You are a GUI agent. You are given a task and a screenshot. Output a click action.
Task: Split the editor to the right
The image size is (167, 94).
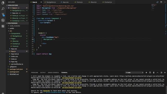pos(161,2)
